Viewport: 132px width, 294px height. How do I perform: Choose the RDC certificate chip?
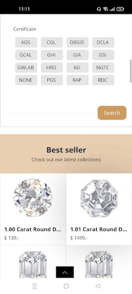click(103, 80)
